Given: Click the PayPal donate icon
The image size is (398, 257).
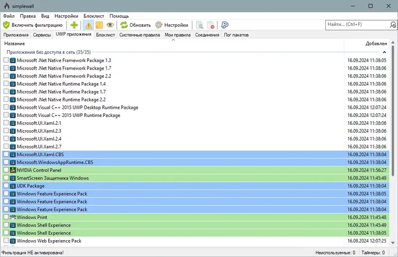Looking at the screenshot, I should click(225, 25).
